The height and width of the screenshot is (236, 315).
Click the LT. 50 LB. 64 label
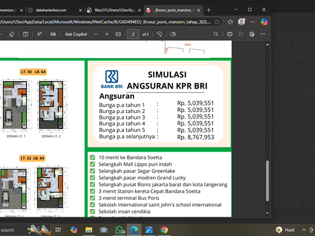coord(33,72)
